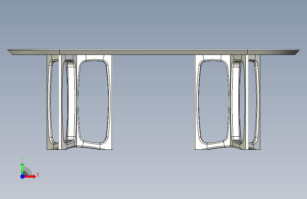Select the flat tabletop slab of the model
The height and width of the screenshot is (199, 307).
154,52
